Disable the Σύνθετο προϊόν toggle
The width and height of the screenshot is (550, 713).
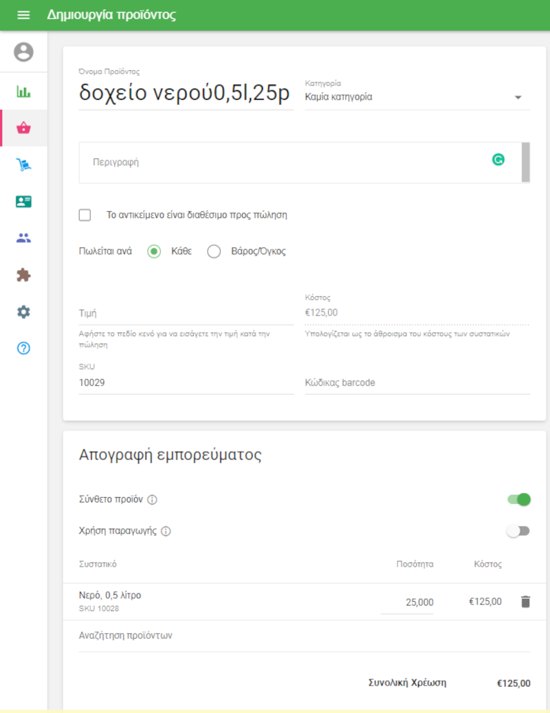(x=518, y=499)
